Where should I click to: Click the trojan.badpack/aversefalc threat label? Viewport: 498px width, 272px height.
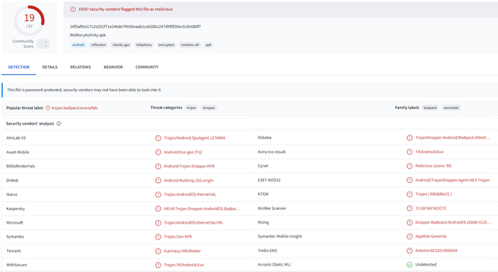click(75, 108)
